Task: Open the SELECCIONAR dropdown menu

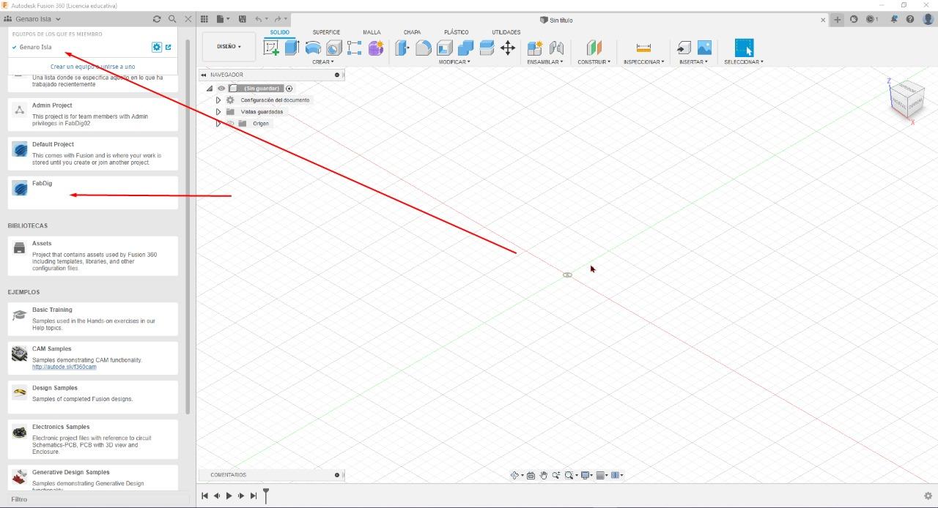Action: click(744, 62)
